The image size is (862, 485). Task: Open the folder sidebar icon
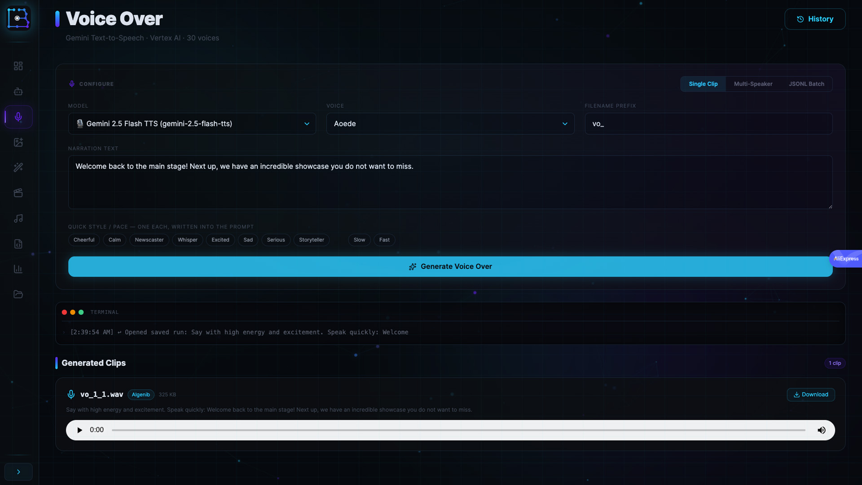[x=18, y=294]
